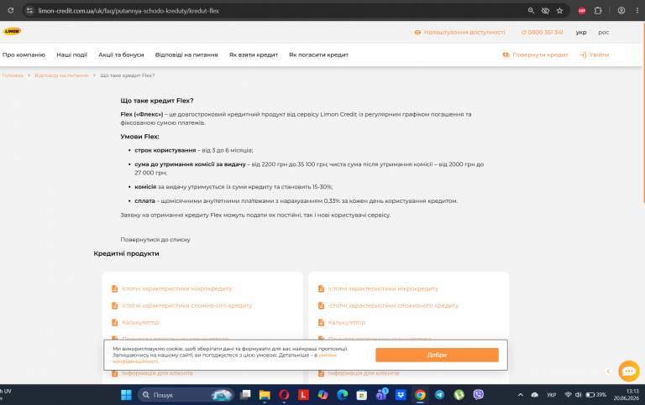Viewport: 645px width, 405px height.
Task: Click the Пошук taskbar search box
Action: click(x=186, y=395)
